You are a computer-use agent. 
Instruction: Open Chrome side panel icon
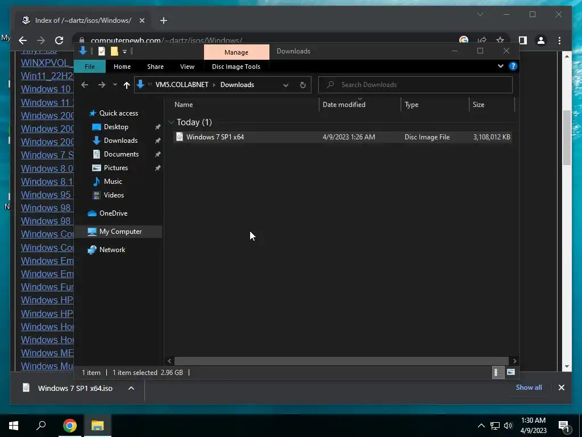(x=523, y=40)
